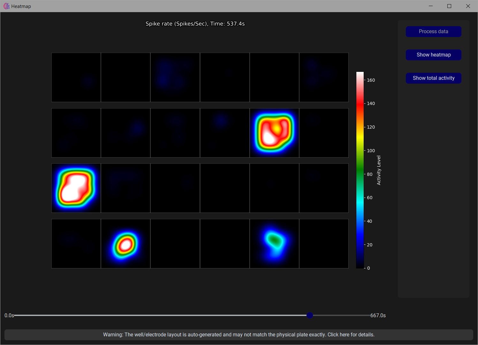
Task: Open the Show total activity view
Action: [x=433, y=78]
